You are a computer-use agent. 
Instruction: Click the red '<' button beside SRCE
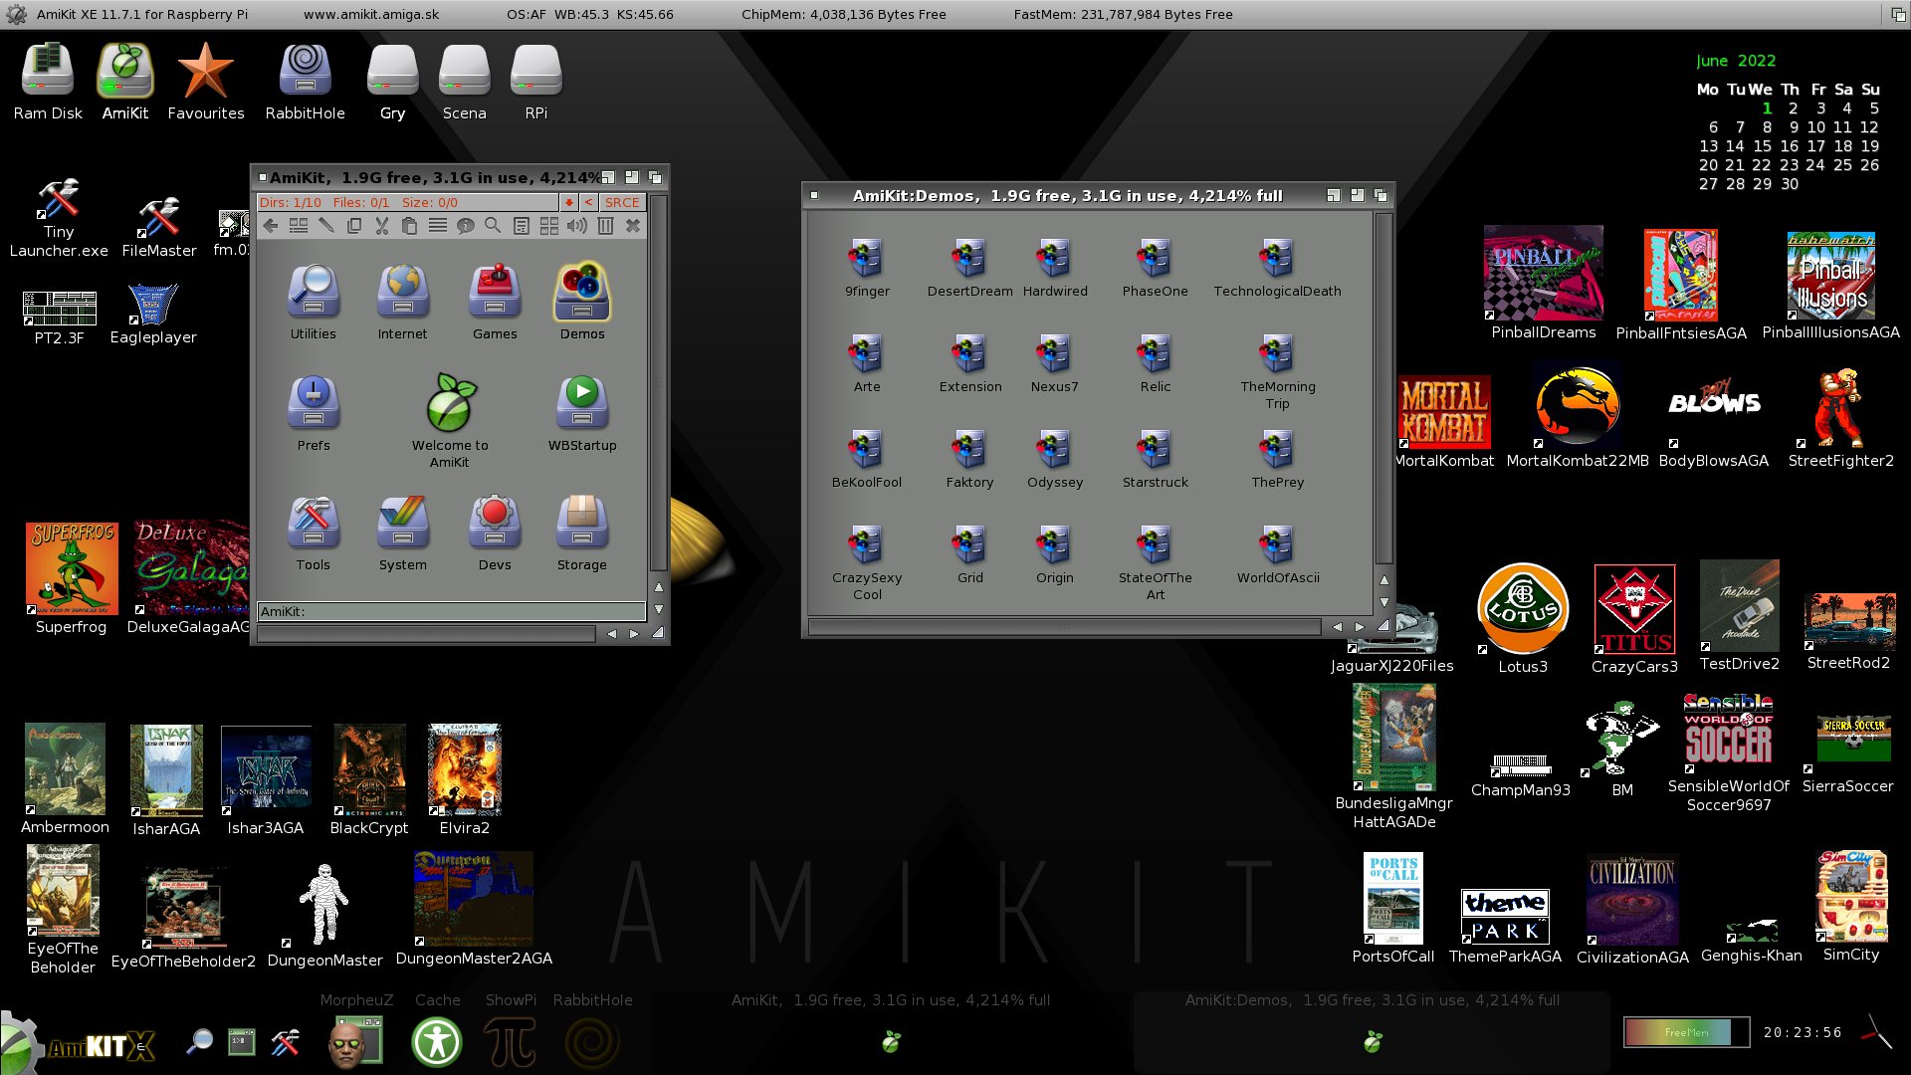pos(588,202)
